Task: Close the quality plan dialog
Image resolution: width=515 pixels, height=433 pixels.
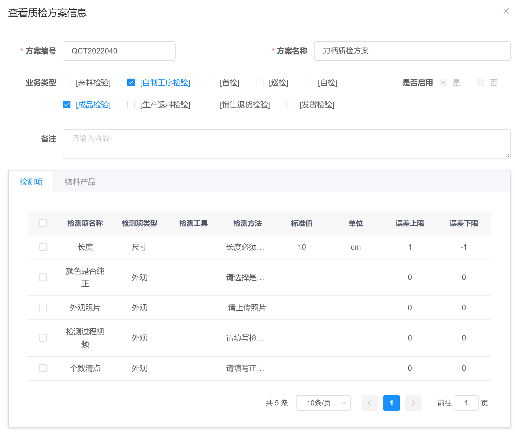Action: tap(506, 11)
